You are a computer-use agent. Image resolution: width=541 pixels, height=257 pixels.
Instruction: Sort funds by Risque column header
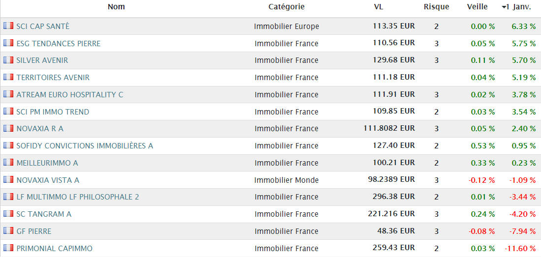(x=436, y=7)
